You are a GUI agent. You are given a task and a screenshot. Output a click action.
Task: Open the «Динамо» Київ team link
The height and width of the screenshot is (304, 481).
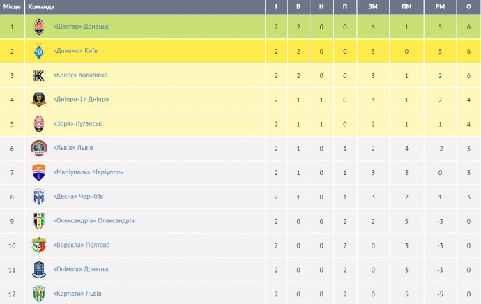(x=76, y=51)
